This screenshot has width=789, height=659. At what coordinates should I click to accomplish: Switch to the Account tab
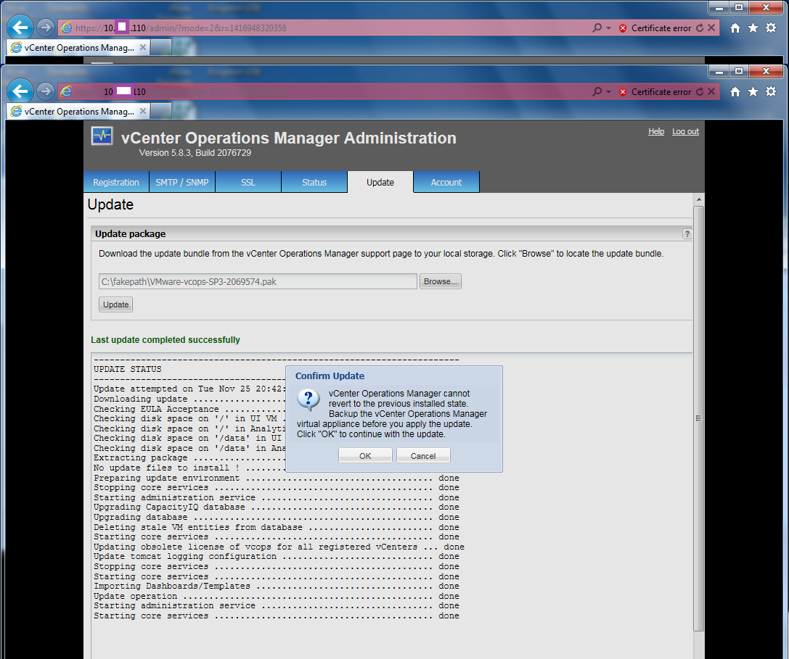pos(446,182)
